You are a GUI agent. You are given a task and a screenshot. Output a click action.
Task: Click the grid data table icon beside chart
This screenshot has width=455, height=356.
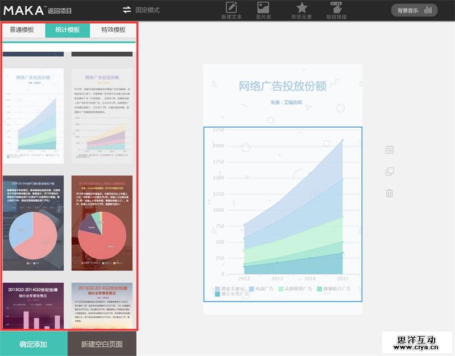[x=390, y=150]
